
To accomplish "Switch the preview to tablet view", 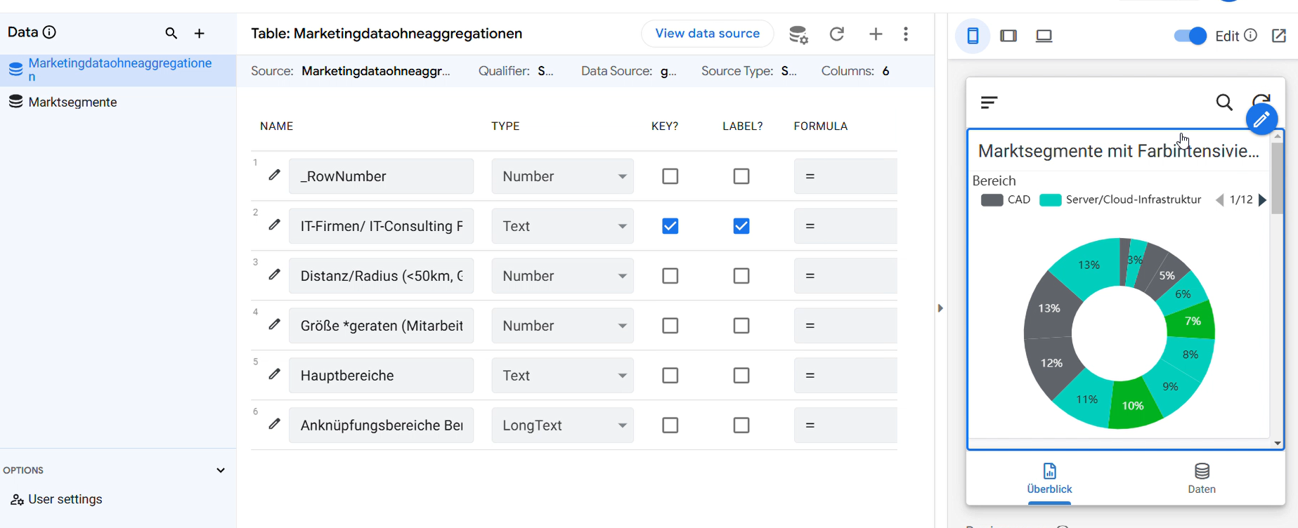I will tap(1008, 36).
